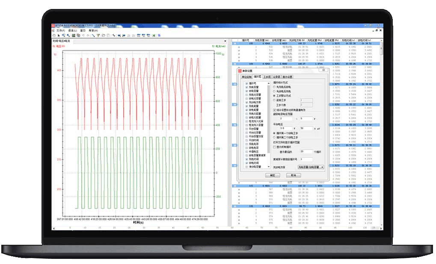Viewport: 436px width, 264px height.
Task: Select the arrow pointer tool
Action: pos(59,35)
